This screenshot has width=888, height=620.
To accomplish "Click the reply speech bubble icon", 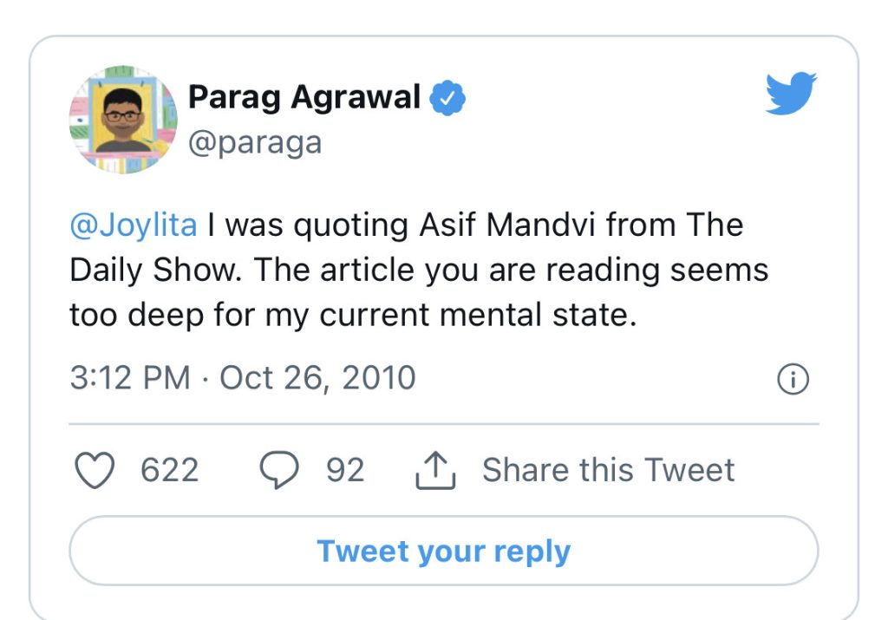I will point(280,470).
